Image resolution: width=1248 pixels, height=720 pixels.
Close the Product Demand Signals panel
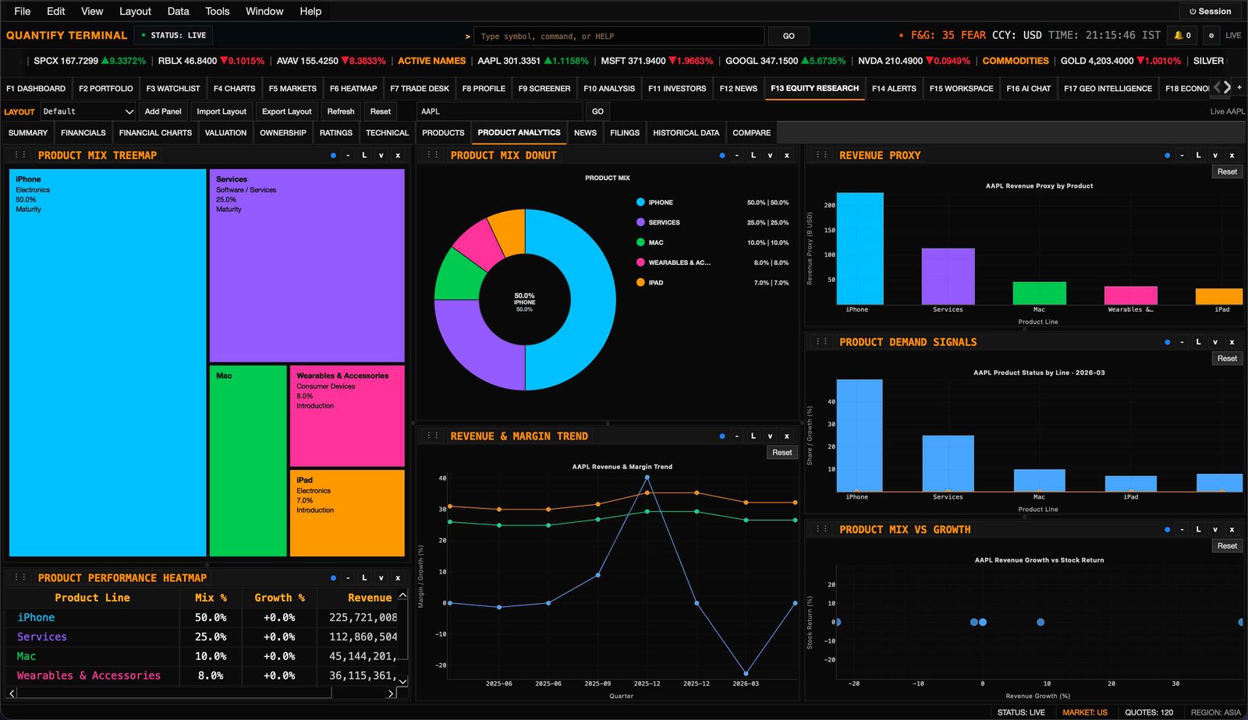coord(1232,342)
